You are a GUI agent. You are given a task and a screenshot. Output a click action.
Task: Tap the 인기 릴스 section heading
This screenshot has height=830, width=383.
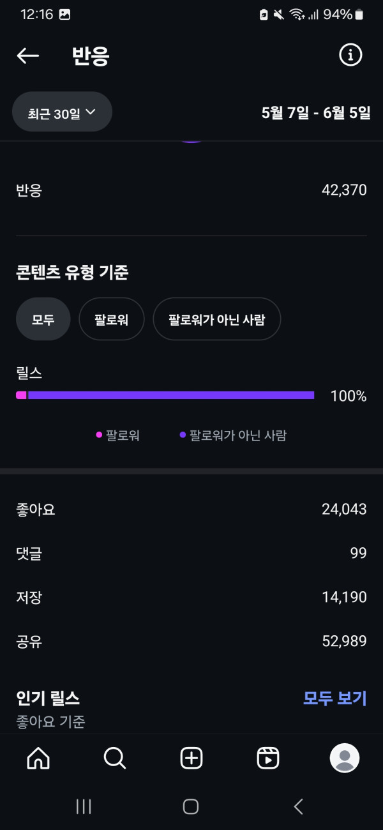(48, 698)
